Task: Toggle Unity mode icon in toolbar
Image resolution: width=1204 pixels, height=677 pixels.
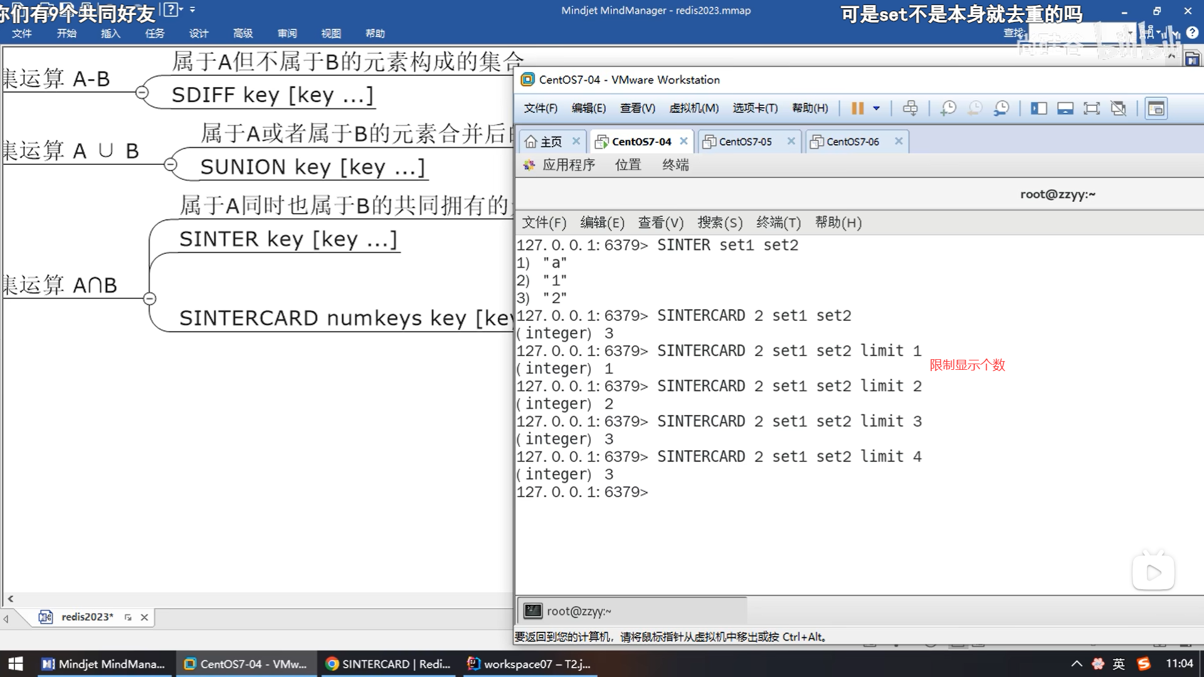Action: [1118, 108]
